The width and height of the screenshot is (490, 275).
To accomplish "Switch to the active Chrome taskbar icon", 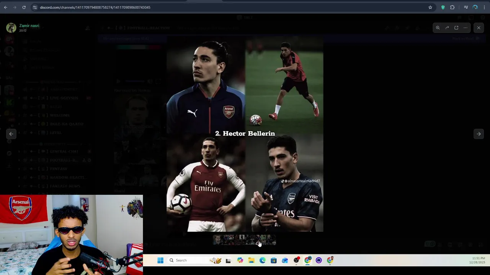I will tap(308, 260).
